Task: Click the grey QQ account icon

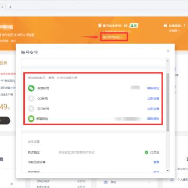Action: 31,99
